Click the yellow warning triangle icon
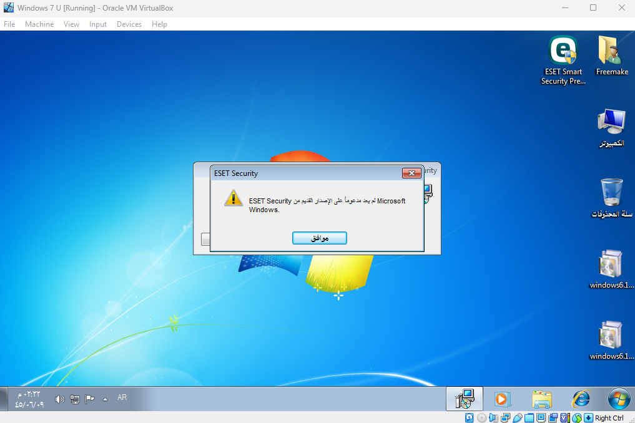635x423 pixels. point(234,198)
